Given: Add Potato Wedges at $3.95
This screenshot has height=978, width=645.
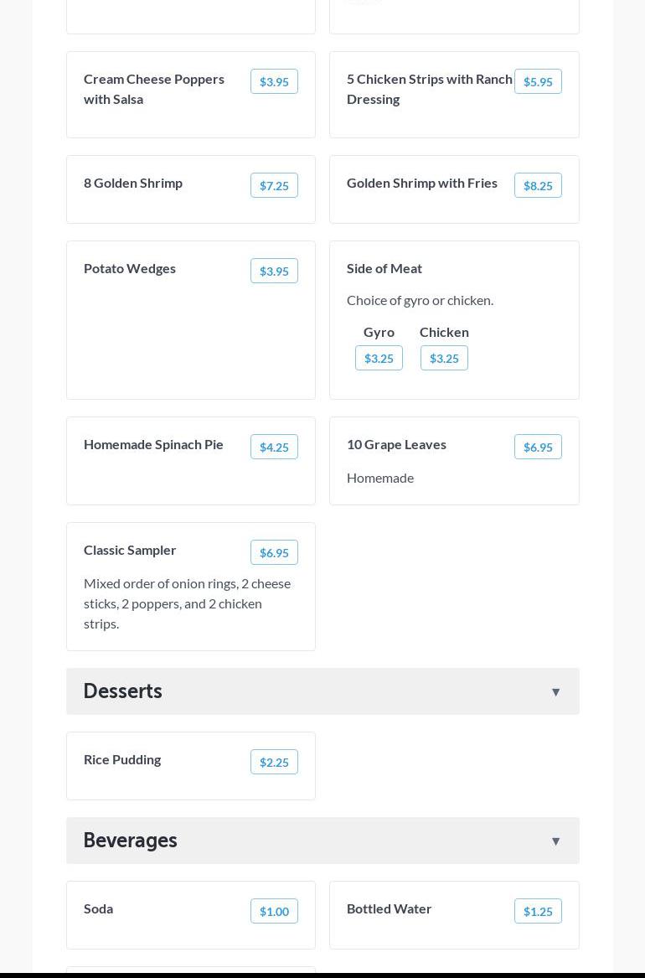Looking at the screenshot, I should [274, 271].
